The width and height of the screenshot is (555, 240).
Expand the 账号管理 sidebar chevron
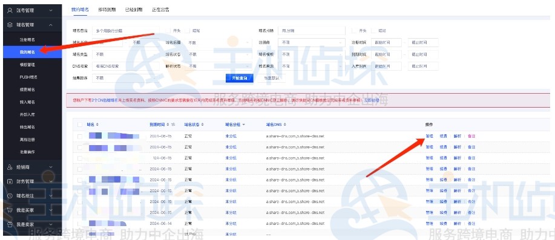[x=51, y=11]
